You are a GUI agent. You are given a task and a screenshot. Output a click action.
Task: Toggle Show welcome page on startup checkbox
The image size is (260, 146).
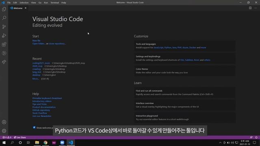pyautogui.click(x=34, y=127)
